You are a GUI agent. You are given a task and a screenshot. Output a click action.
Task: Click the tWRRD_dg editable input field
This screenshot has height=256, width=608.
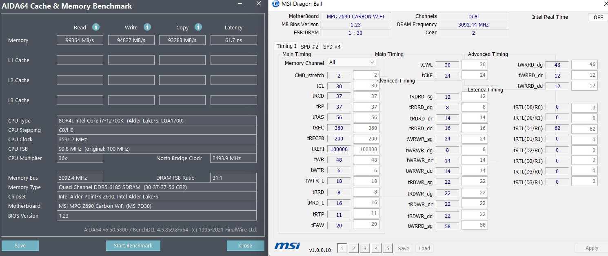point(584,65)
